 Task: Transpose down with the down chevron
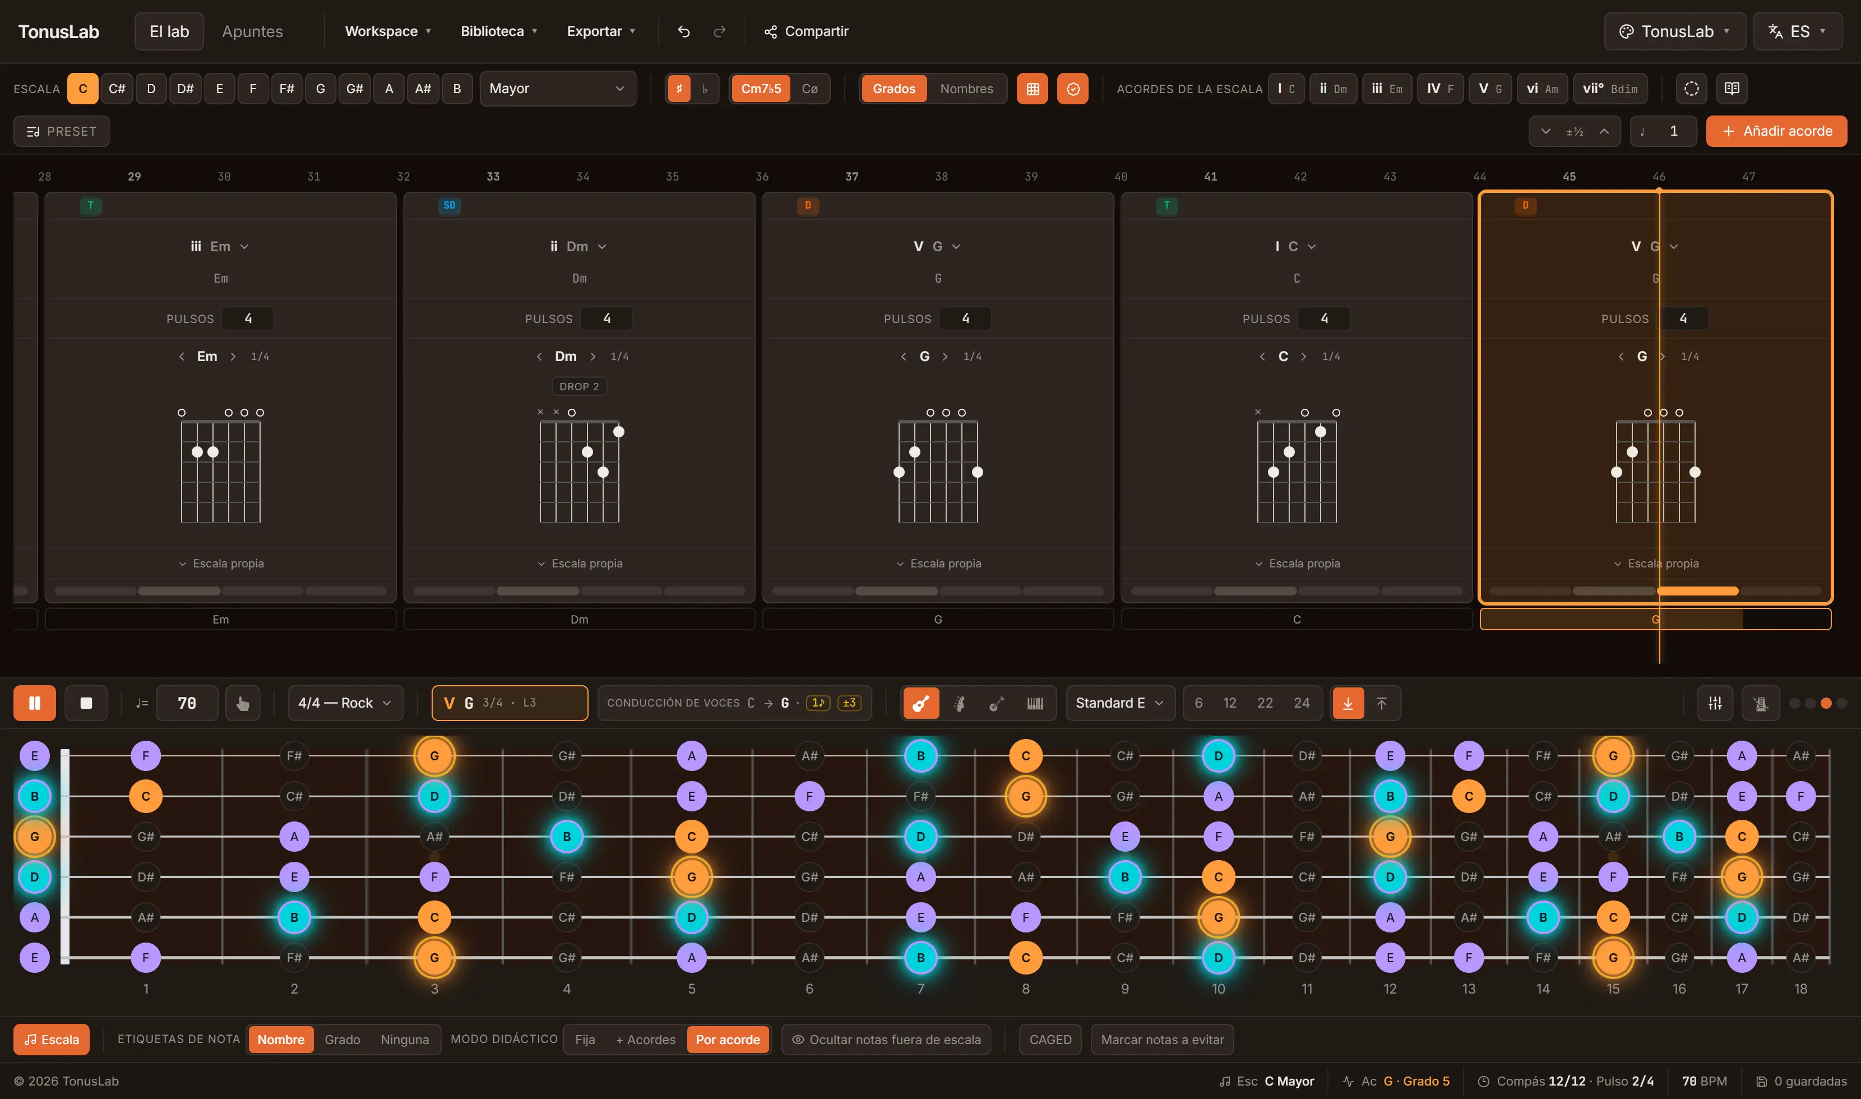[1545, 131]
